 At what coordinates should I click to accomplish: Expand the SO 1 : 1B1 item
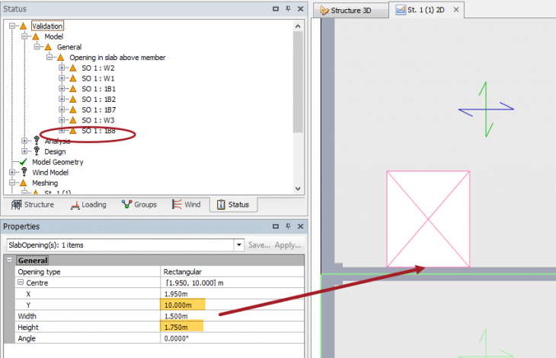pos(62,88)
